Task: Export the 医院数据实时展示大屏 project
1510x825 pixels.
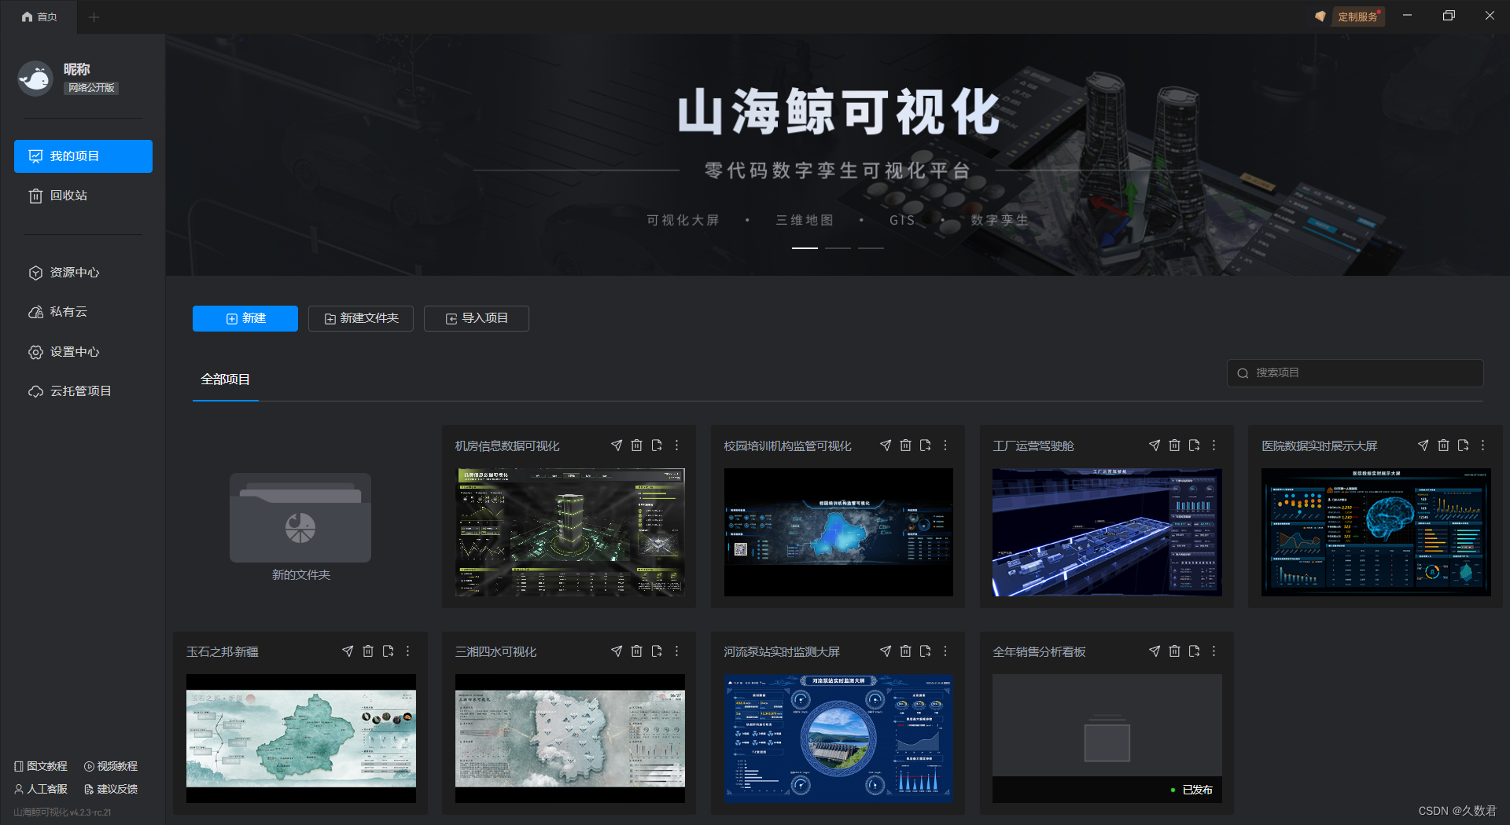Action: click(1464, 445)
